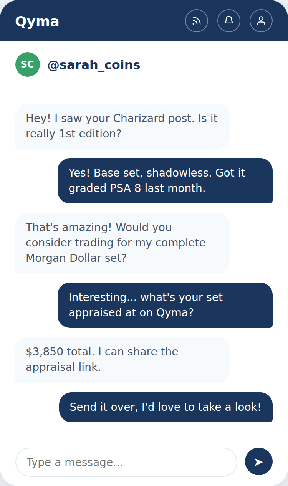This screenshot has width=288, height=486.
Task: Open the feed icon in header
Action: point(197,21)
